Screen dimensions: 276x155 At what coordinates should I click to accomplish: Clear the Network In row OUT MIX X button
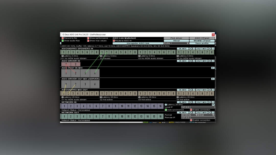(209, 102)
